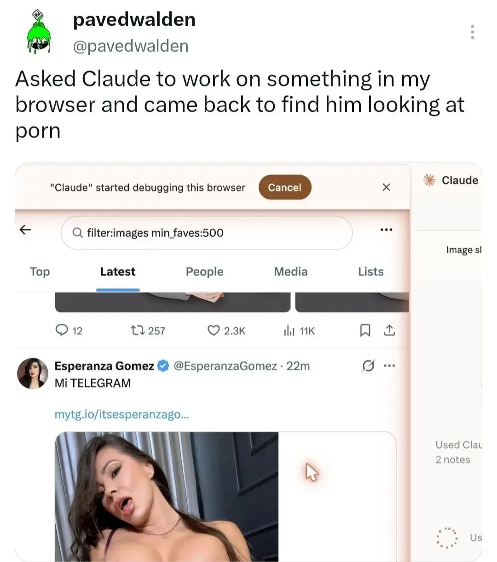Open the three-dot menu on pavedwalden's post

tap(472, 32)
